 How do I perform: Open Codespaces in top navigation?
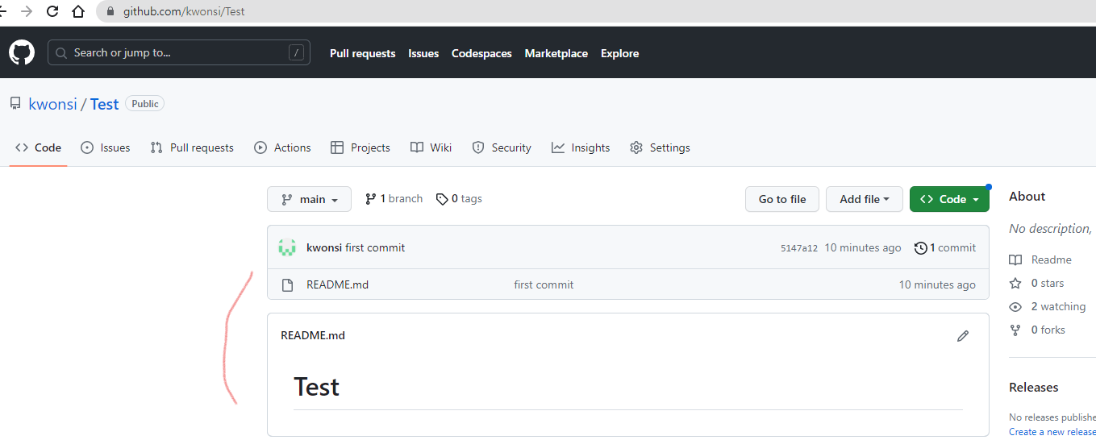[x=481, y=53]
